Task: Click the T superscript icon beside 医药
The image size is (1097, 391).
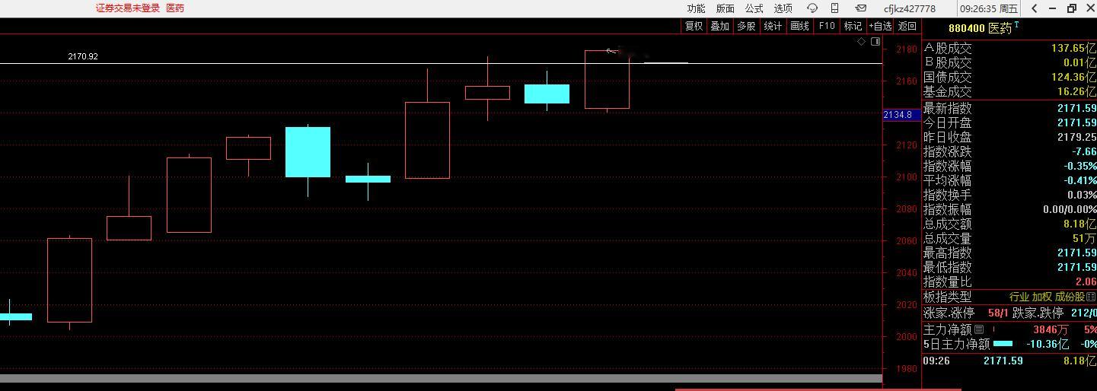Action: 1016,25
